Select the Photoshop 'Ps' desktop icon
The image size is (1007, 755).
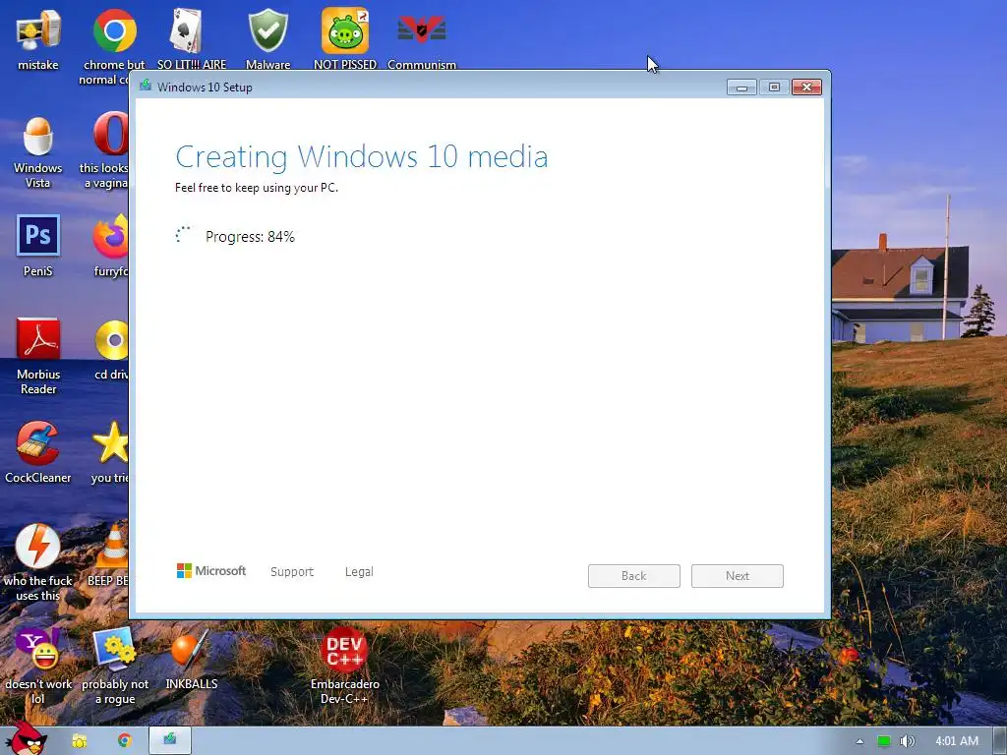coord(38,235)
